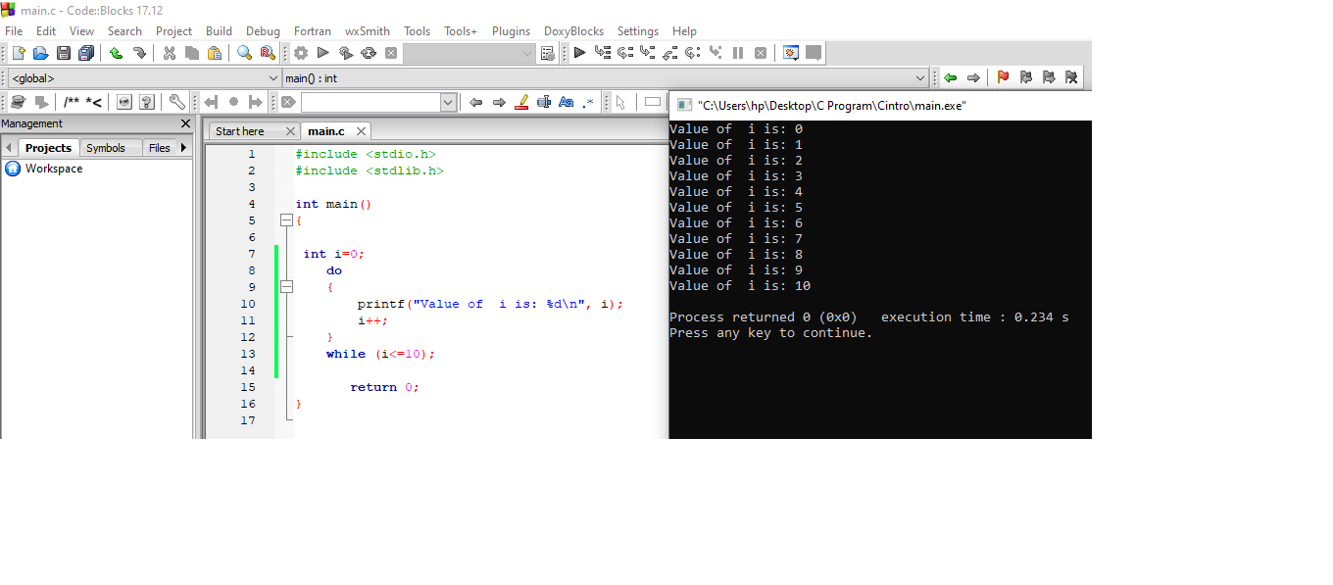Open the symbol scope dropdown showing <global>
This screenshot has width=1333, height=585.
click(x=274, y=77)
